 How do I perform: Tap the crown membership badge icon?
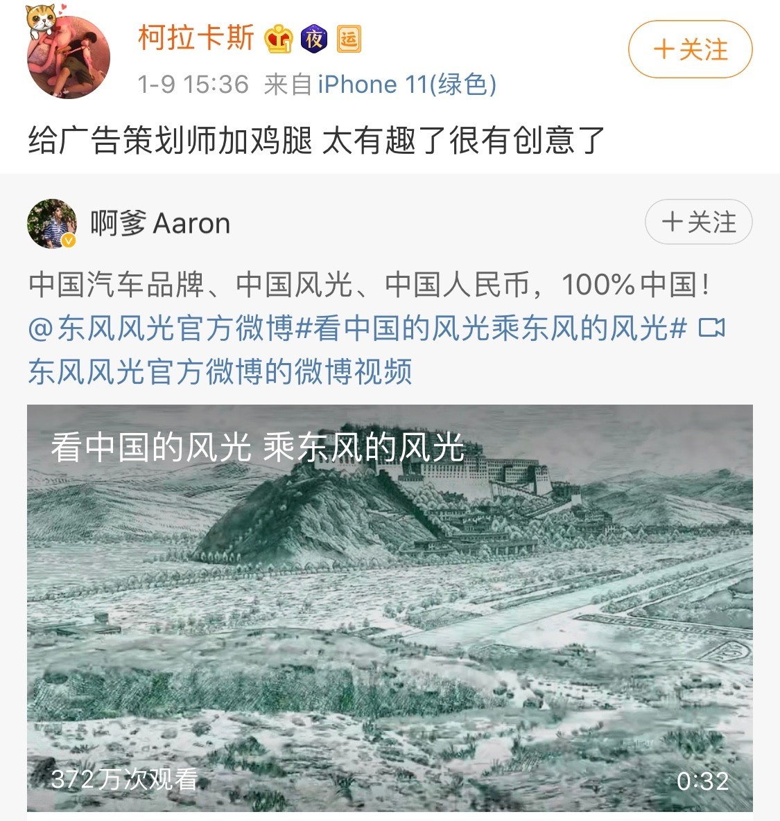click(278, 39)
